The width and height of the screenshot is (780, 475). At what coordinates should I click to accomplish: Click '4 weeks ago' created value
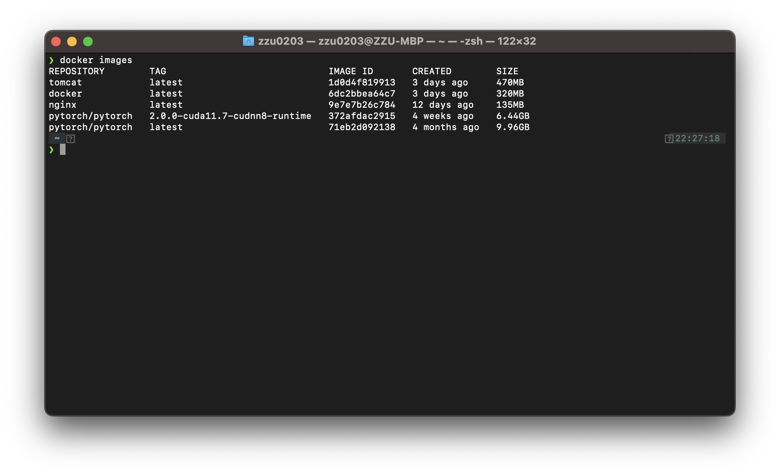[443, 116]
